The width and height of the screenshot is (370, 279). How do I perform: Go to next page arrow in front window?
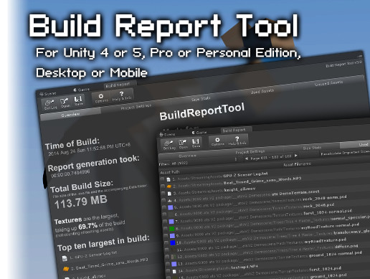[x=296, y=156]
